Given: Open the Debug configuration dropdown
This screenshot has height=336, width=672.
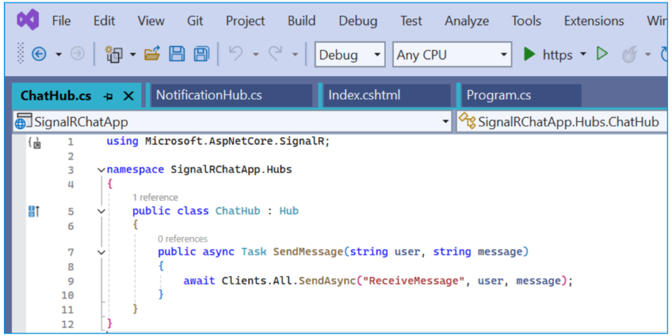Looking at the screenshot, I should tap(350, 55).
